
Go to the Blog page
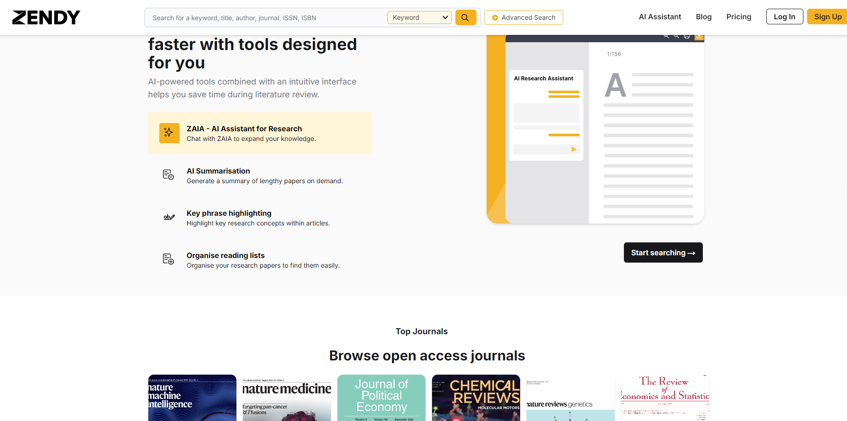[703, 17]
